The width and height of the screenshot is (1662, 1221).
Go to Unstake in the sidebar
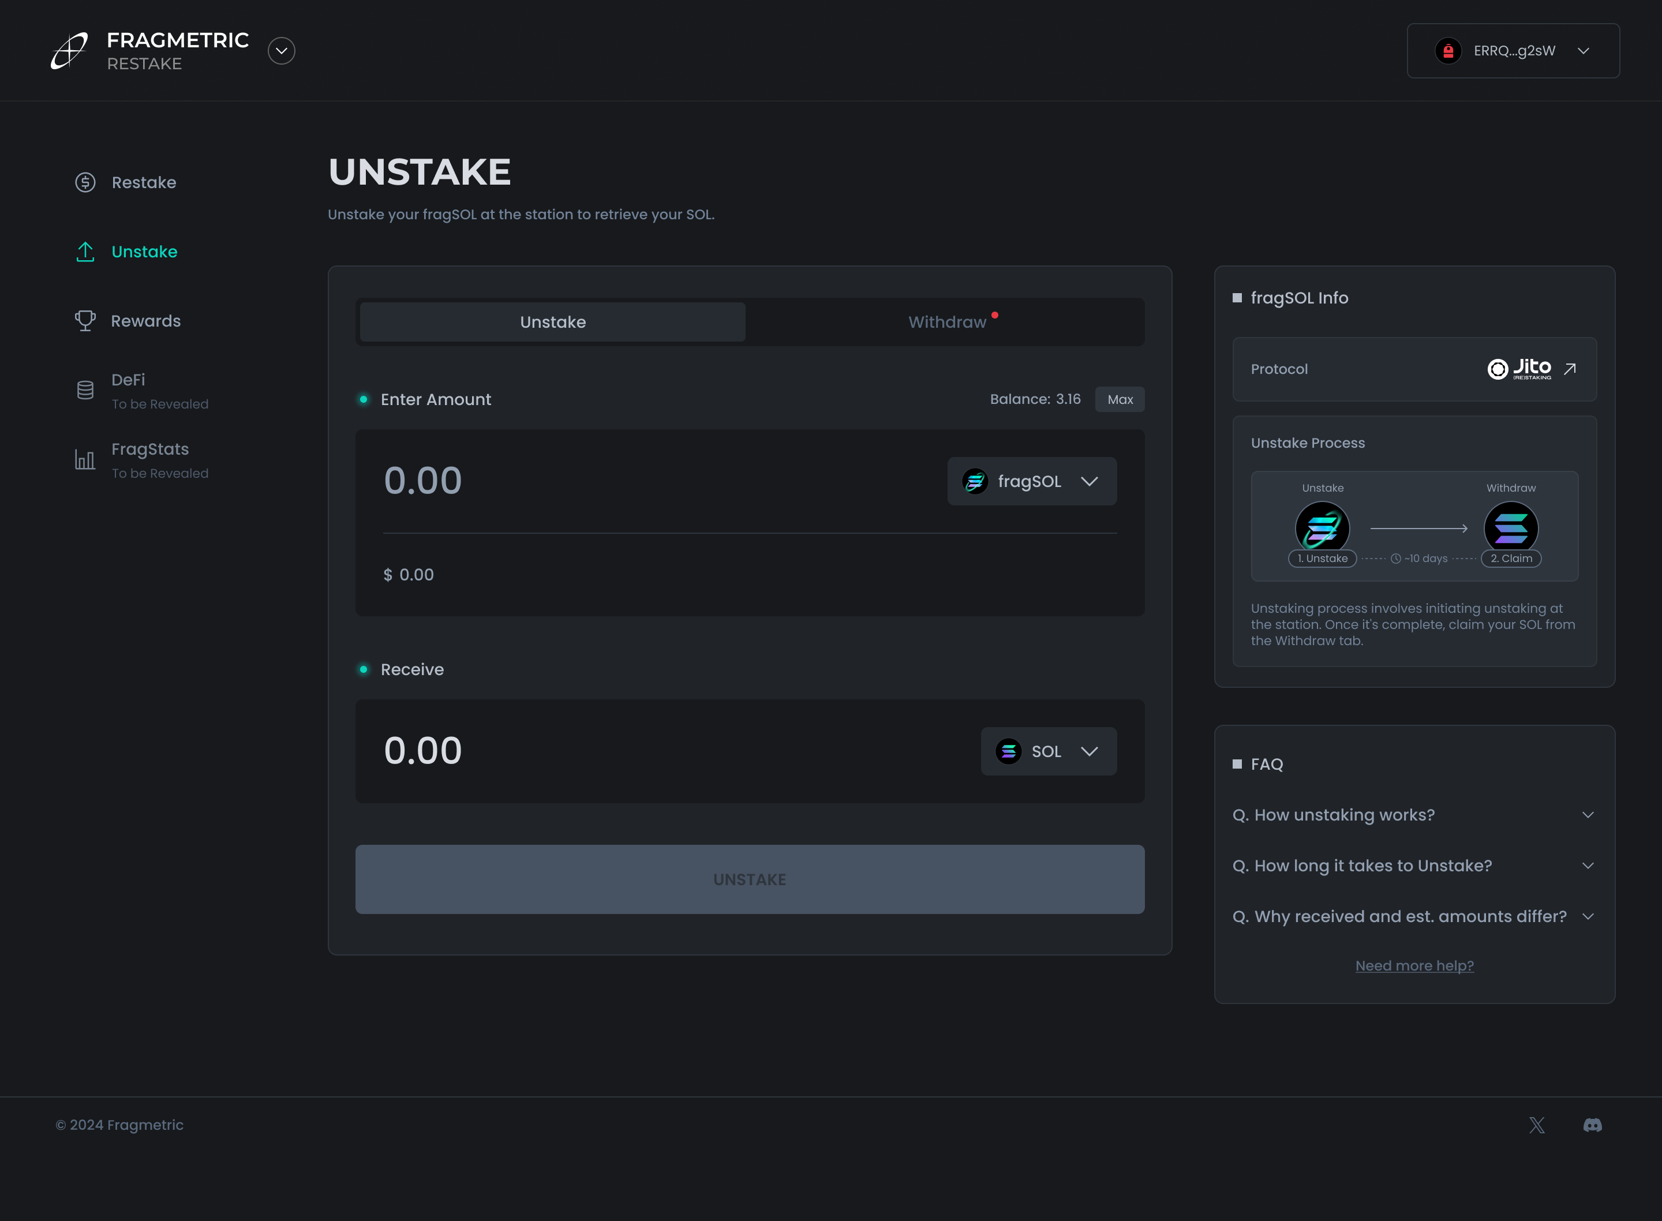(144, 252)
